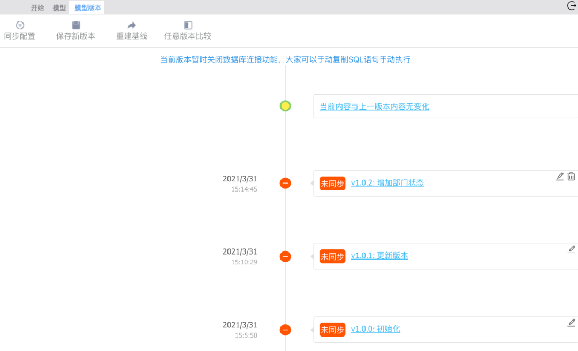Click the trash delete icon for v1.0.2
Image resolution: width=578 pixels, height=351 pixels.
click(571, 176)
